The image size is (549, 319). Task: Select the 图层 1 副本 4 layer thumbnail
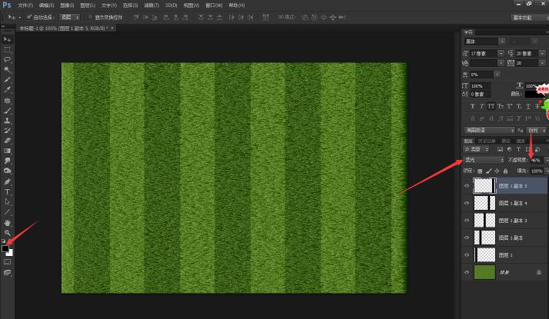coord(482,203)
